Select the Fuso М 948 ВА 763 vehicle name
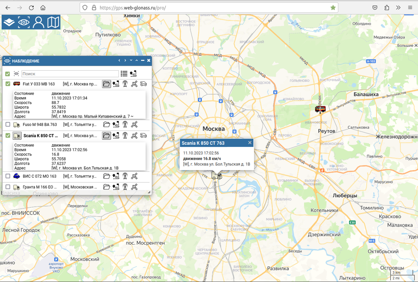418x282 pixels. click(40, 124)
